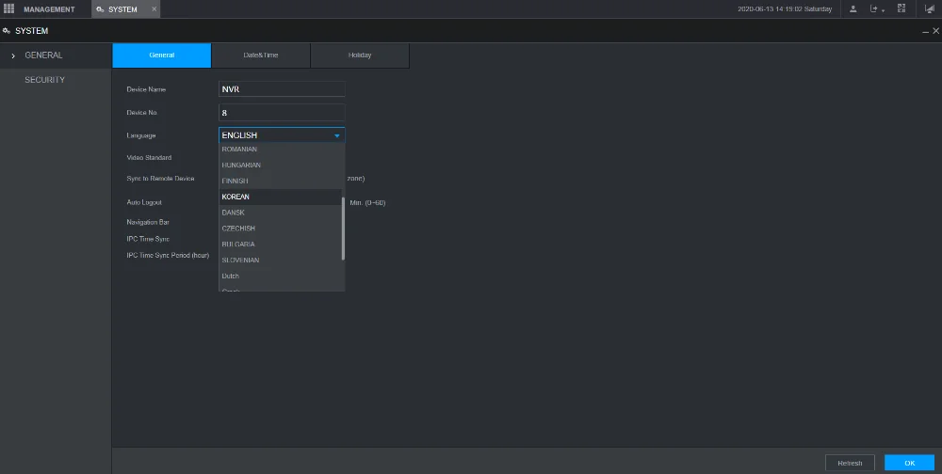The width and height of the screenshot is (942, 474).
Task: Confirm settings with the OK button
Action: point(910,463)
